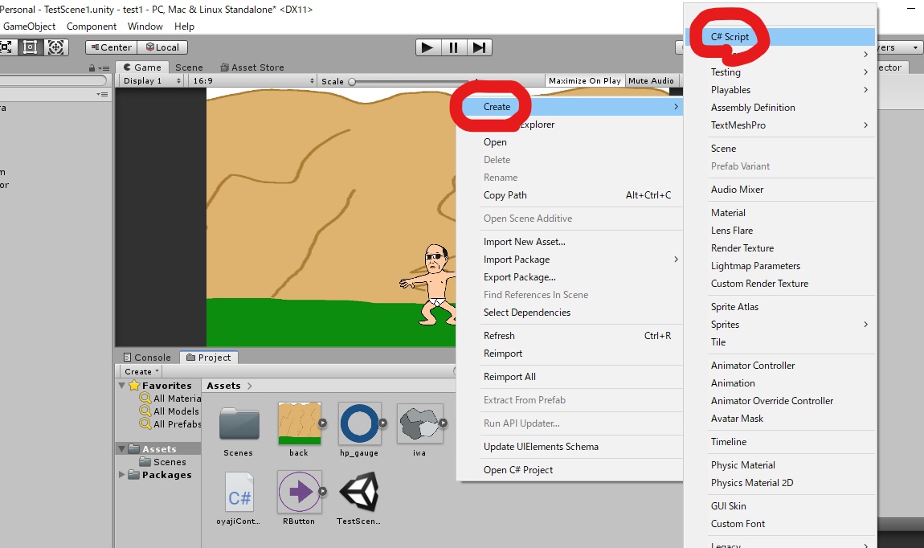Advance one frame with the Step button
Image resolution: width=924 pixels, height=548 pixels.
point(479,47)
